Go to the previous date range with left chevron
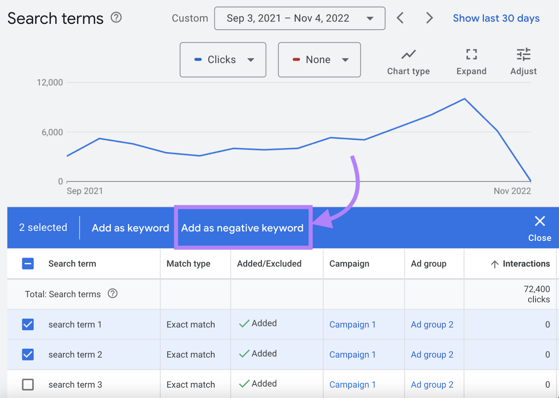Screen dimensions: 559x398 (x=400, y=18)
